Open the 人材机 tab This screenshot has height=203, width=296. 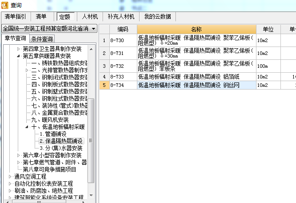[90, 16]
